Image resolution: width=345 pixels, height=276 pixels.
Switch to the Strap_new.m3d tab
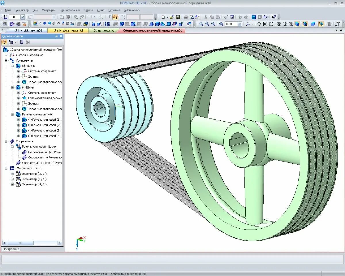pyautogui.click(x=104, y=30)
